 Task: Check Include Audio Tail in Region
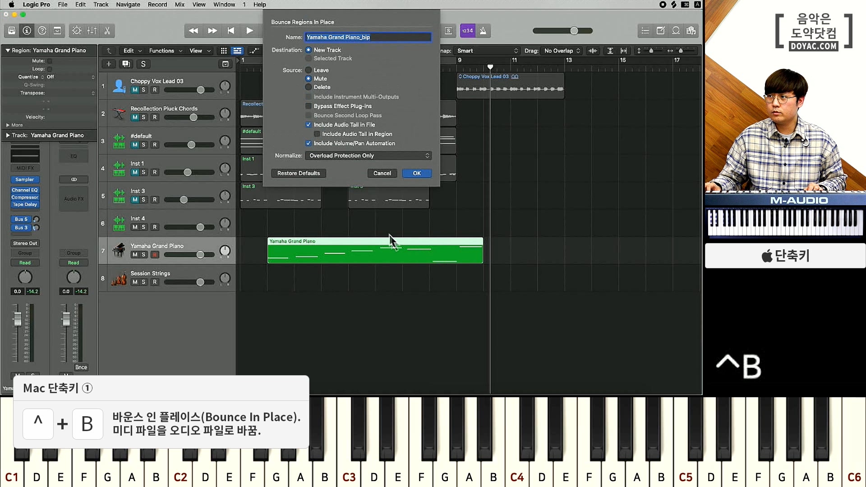click(317, 134)
